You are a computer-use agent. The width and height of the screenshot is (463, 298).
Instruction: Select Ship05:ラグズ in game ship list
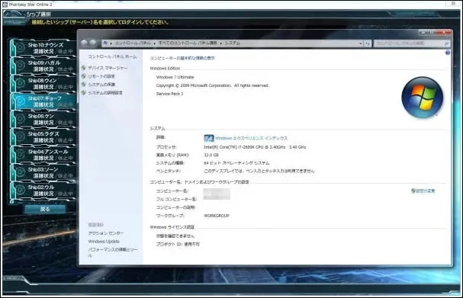click(x=43, y=137)
